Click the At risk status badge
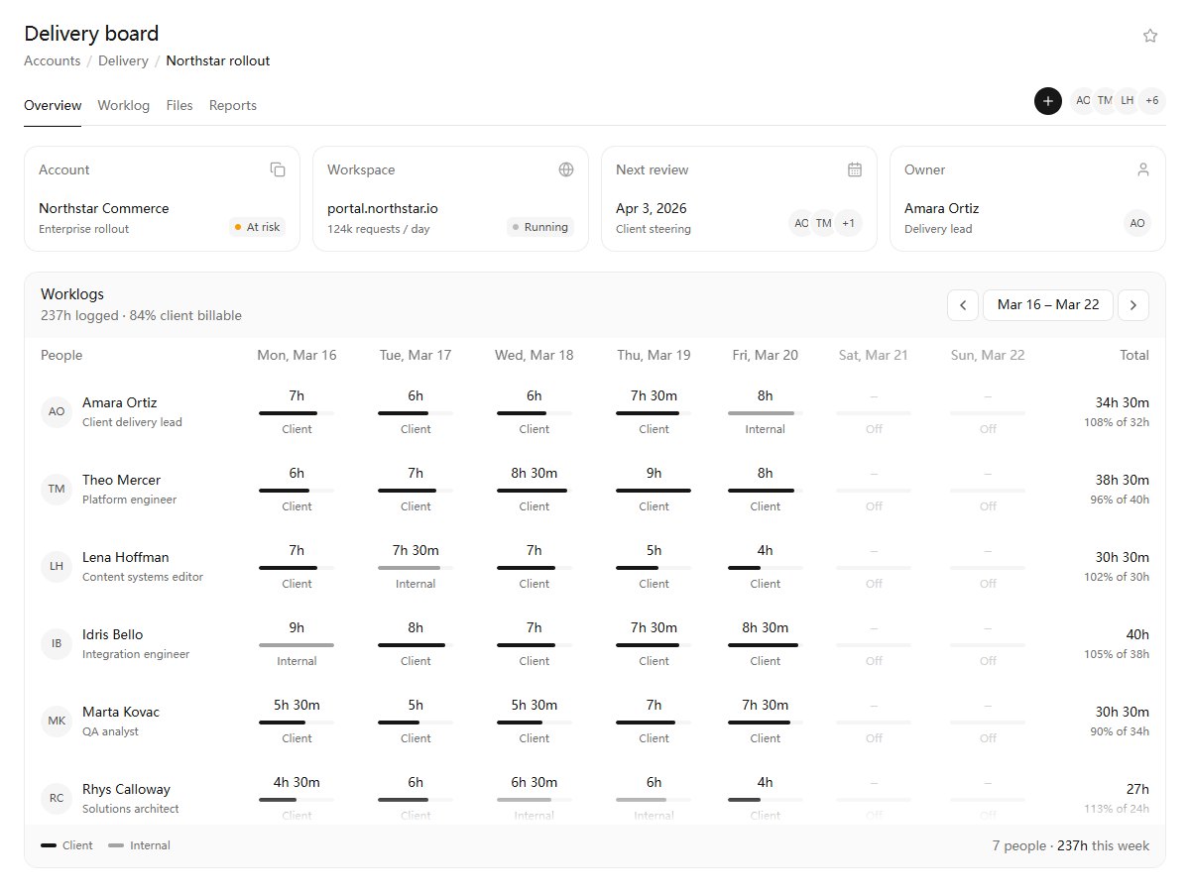1190x892 pixels. [257, 227]
